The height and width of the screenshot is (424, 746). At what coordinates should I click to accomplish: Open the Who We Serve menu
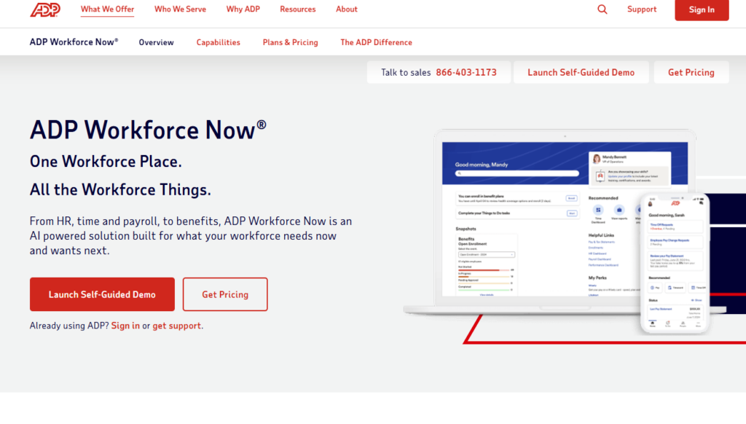(x=180, y=9)
